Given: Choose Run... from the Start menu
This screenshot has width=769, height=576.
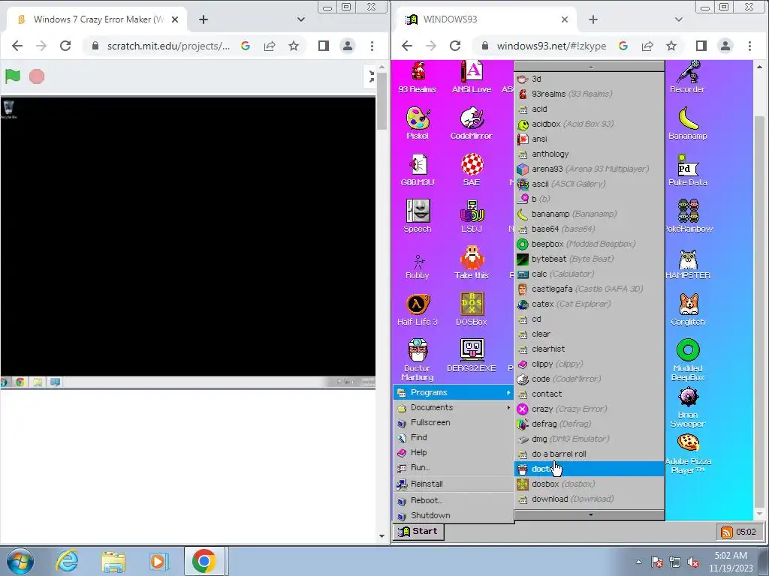Looking at the screenshot, I should pos(454,467).
